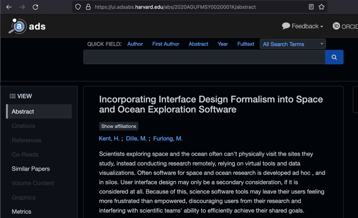Toggle Show affiliations button
The width and height of the screenshot is (358, 218).
118,126
